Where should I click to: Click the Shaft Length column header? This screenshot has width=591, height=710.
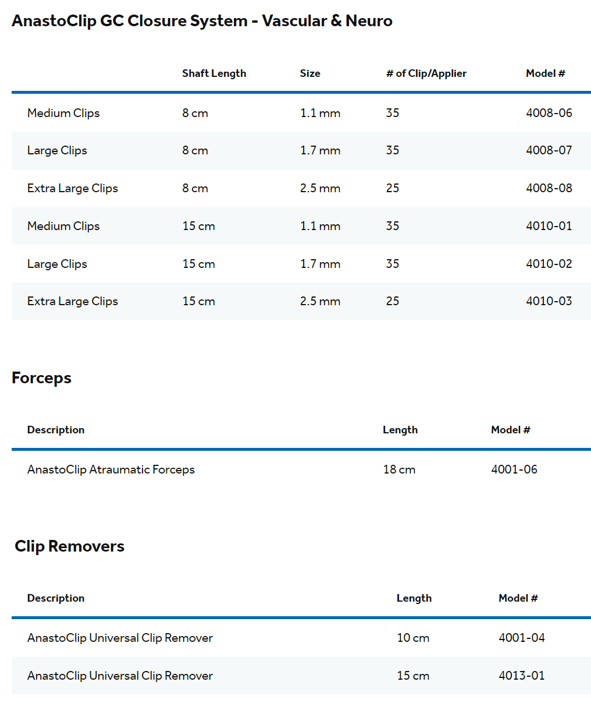click(x=213, y=73)
